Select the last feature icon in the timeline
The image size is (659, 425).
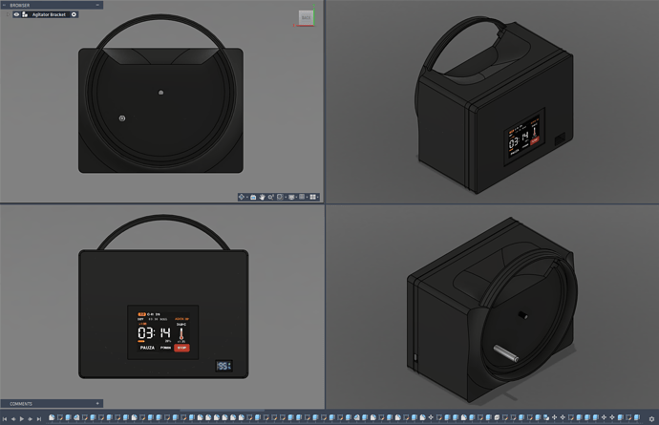(x=637, y=417)
